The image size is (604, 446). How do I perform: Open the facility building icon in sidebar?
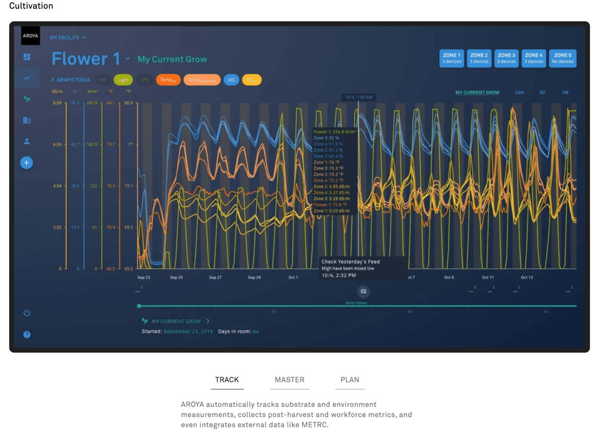point(27,120)
